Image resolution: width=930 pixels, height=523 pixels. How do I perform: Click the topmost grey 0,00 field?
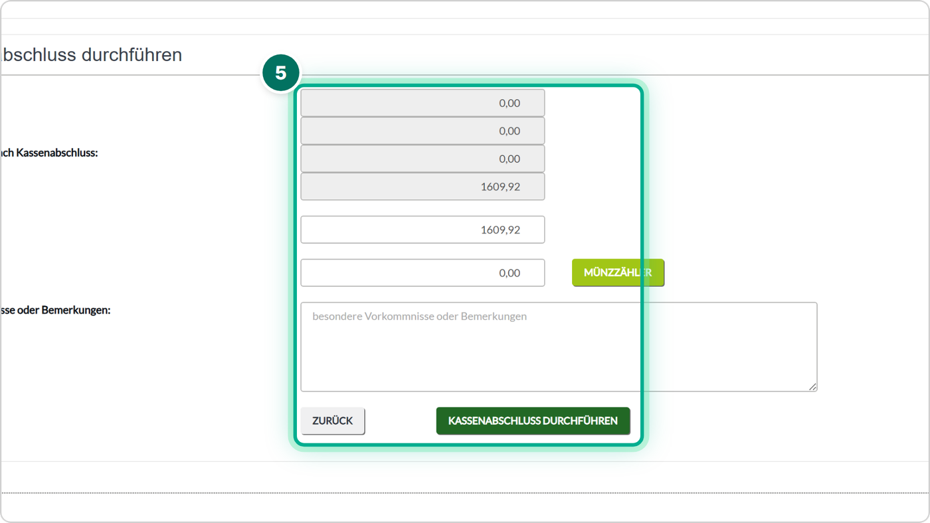pos(422,103)
